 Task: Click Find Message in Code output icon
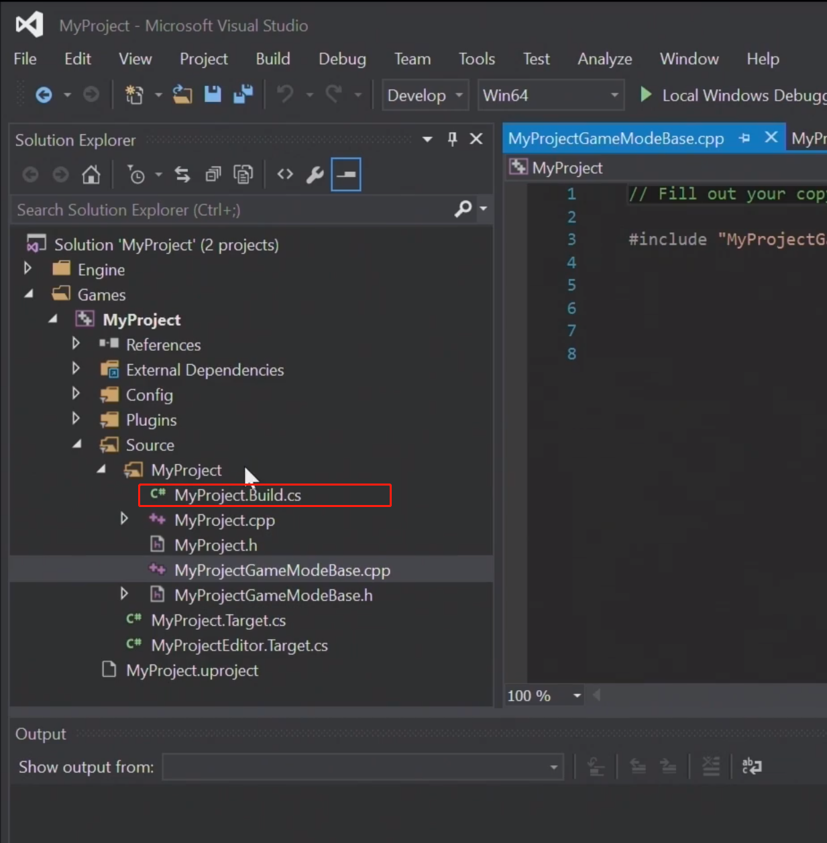coord(596,766)
